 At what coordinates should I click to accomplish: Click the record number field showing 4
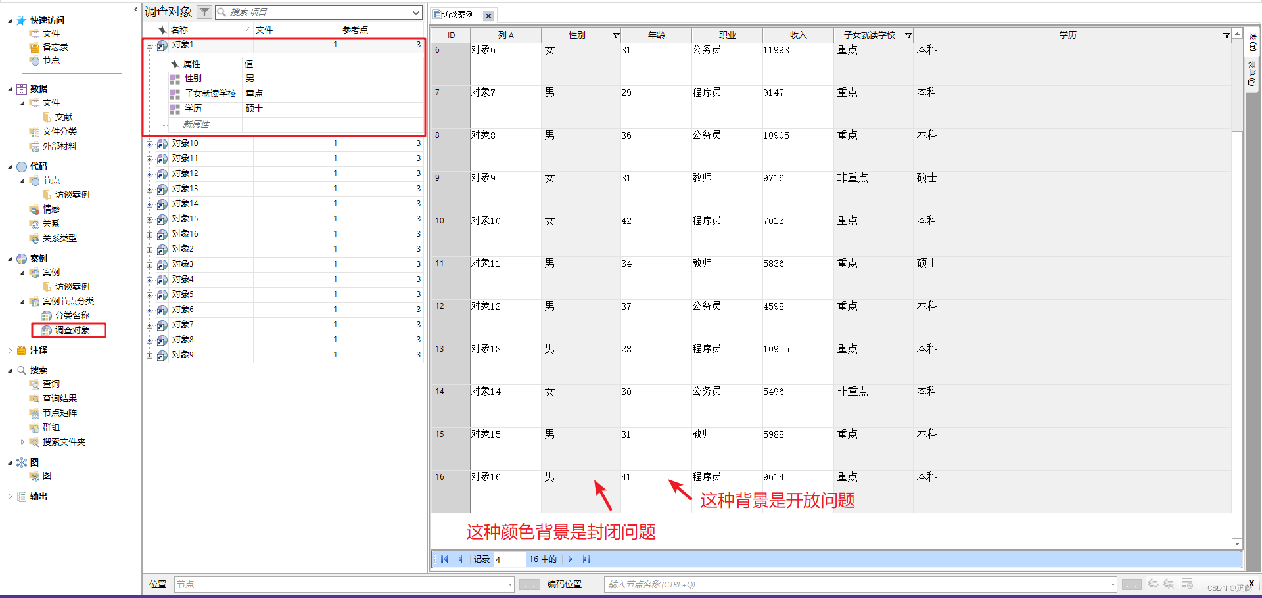tap(509, 559)
